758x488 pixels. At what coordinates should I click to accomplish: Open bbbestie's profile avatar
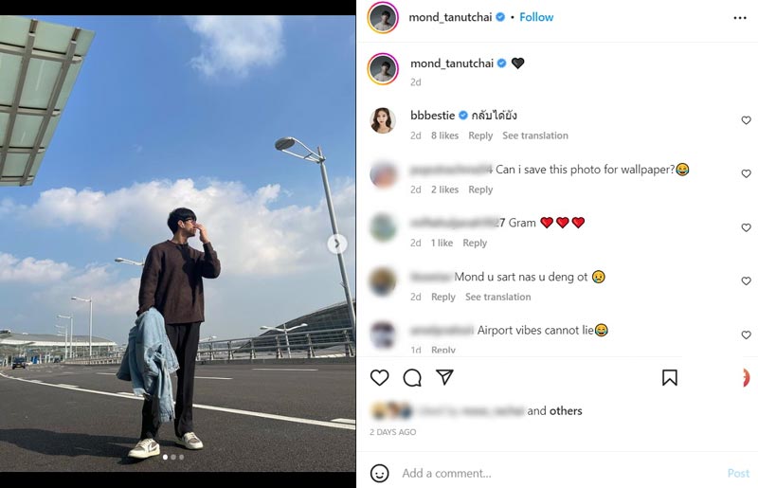coord(383,120)
